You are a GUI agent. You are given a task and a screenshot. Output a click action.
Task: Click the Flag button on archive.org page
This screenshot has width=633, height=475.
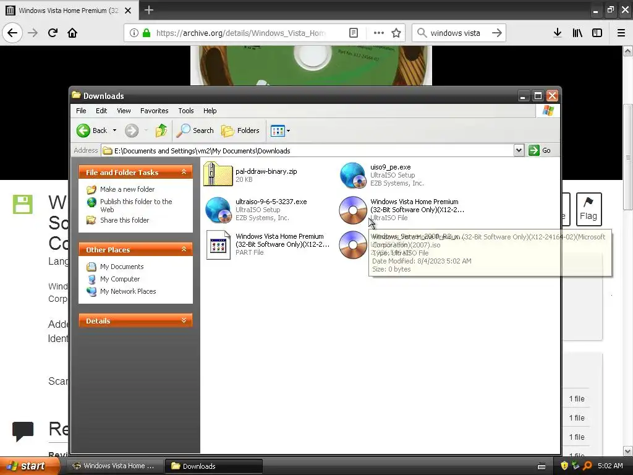coord(588,209)
